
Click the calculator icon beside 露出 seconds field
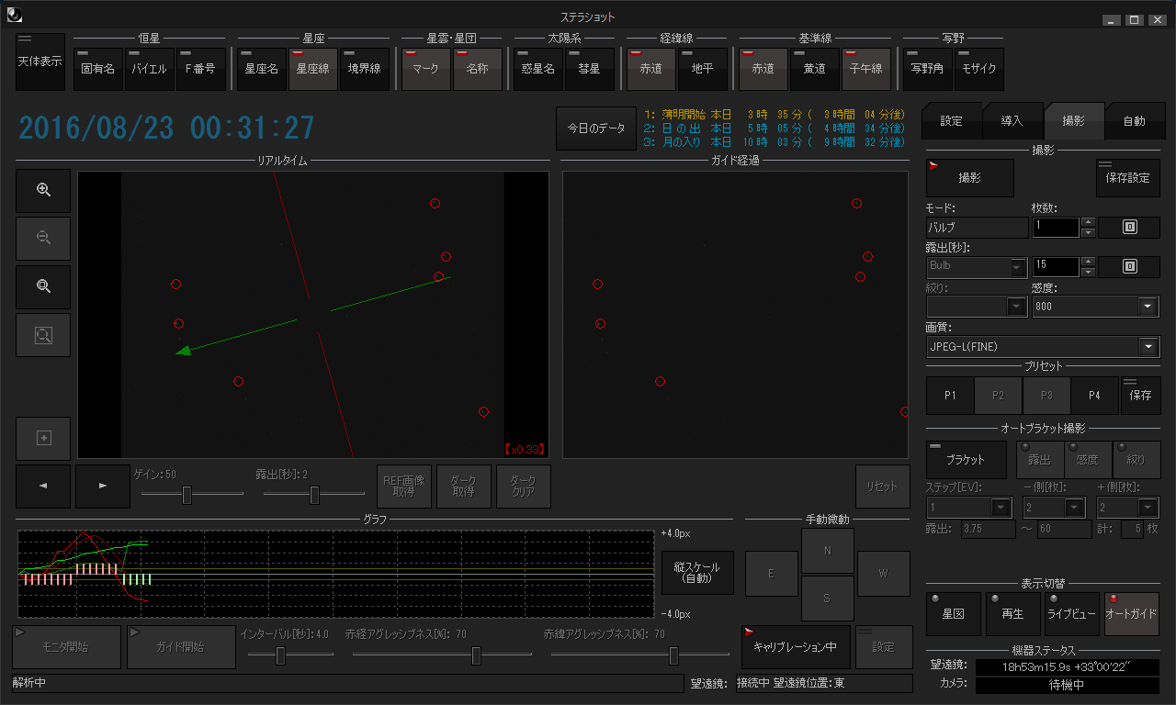1129,267
